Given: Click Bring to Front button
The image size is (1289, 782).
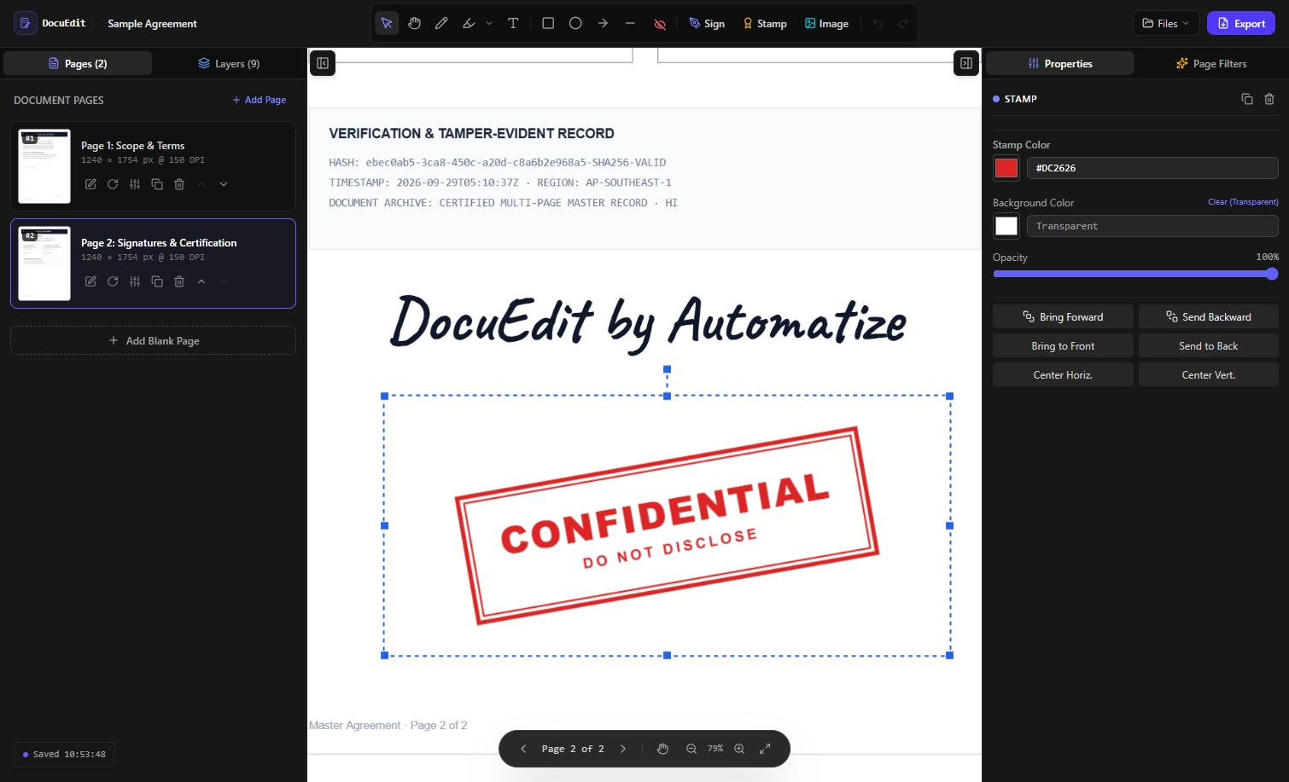Looking at the screenshot, I should 1063,345.
